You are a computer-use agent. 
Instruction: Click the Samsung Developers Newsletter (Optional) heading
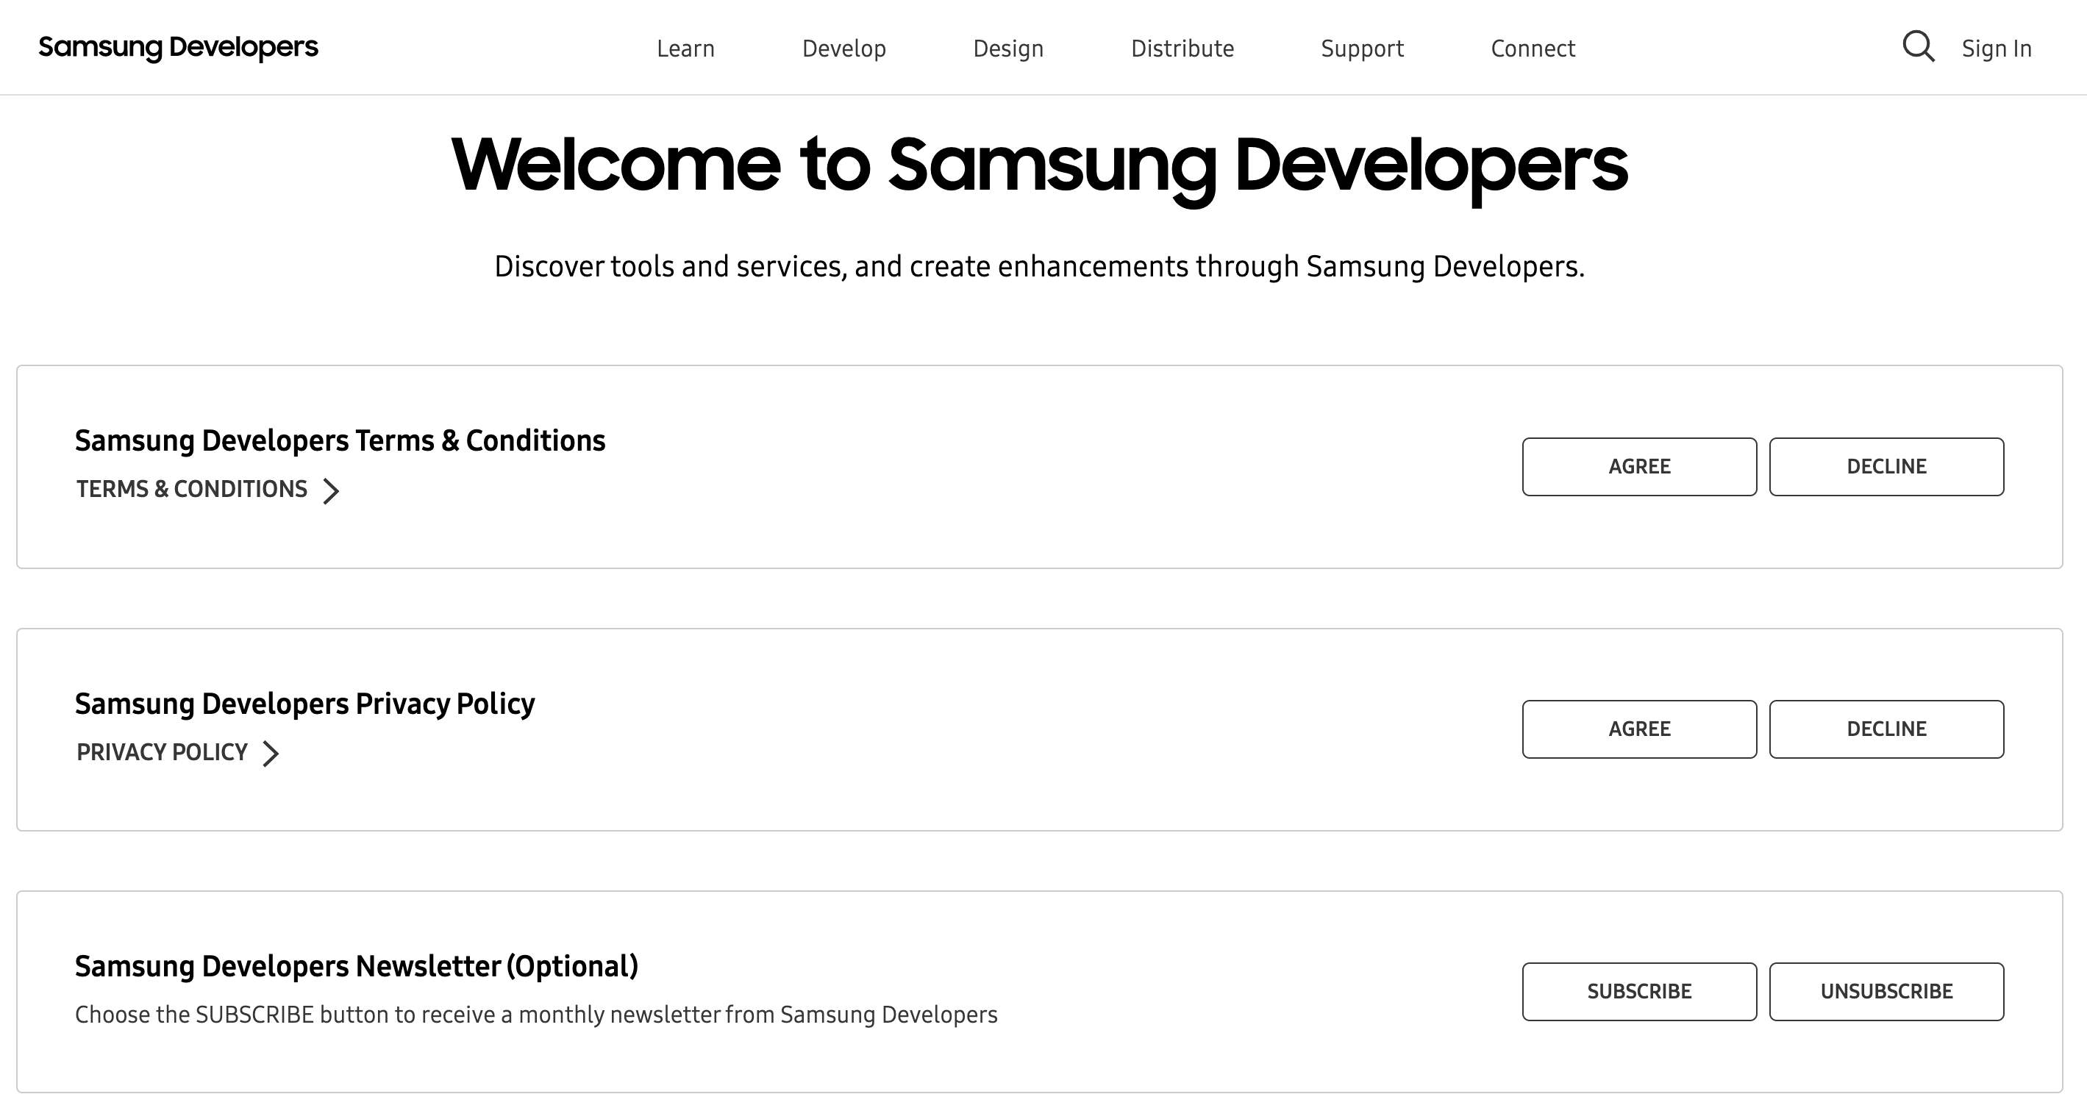(x=357, y=967)
